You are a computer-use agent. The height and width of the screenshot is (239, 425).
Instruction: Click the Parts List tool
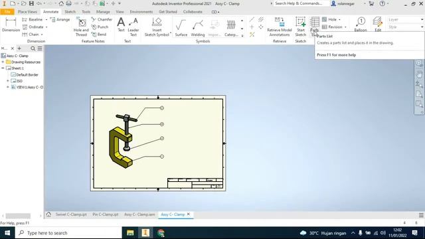(314, 26)
